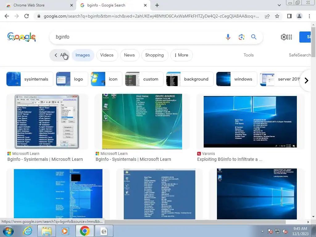Open the SafeSearch setting
This screenshot has width=316, height=237.
(300, 55)
